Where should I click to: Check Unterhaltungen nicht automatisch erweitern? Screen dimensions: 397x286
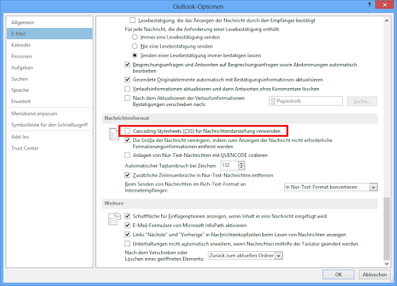point(127,244)
